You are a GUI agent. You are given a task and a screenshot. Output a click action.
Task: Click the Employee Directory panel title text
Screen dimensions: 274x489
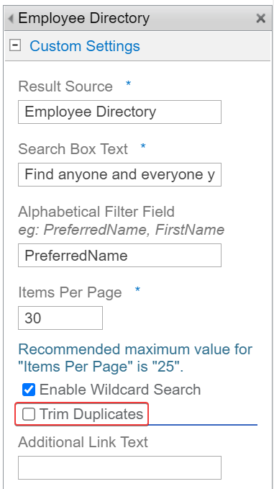pyautogui.click(x=83, y=19)
